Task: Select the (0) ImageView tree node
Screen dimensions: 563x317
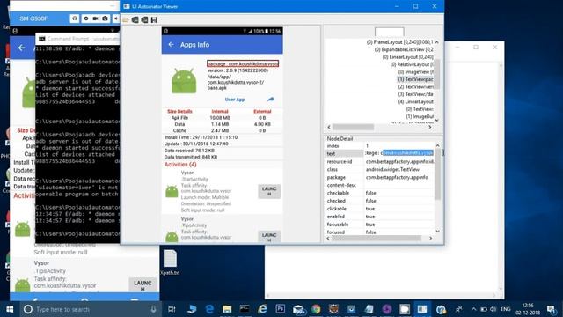Action: point(415,72)
